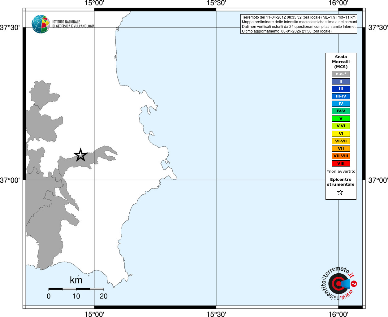The height and width of the screenshot is (317, 388).
Task: Click the *non avvertito legend note
Action: pos(341,172)
